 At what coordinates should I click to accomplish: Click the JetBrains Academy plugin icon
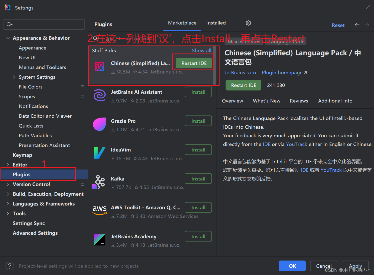(100, 240)
